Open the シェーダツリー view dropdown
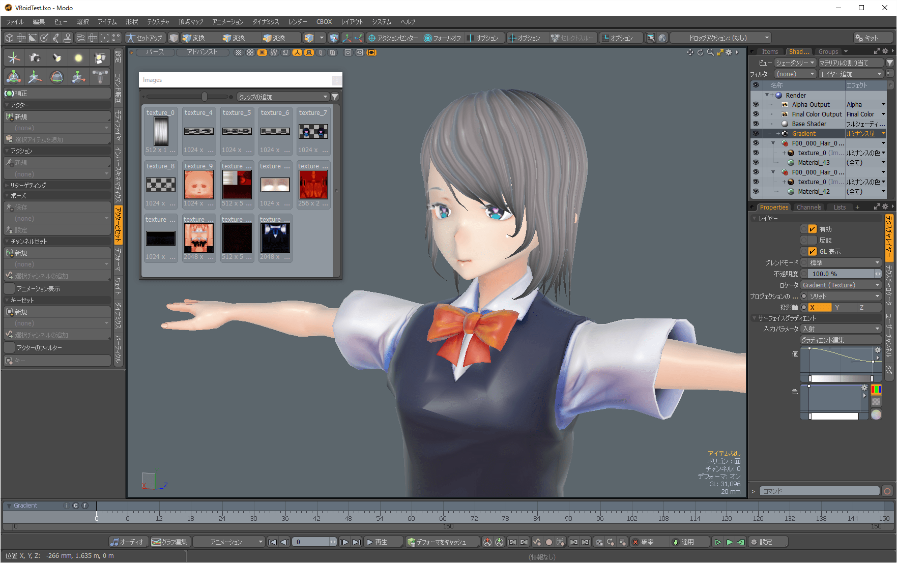 coord(795,63)
